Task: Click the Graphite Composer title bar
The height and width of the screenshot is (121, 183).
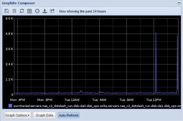Action: point(89,3)
